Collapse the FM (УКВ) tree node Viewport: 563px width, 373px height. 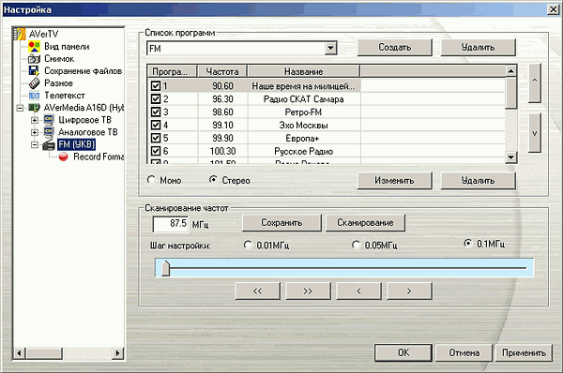(x=35, y=145)
